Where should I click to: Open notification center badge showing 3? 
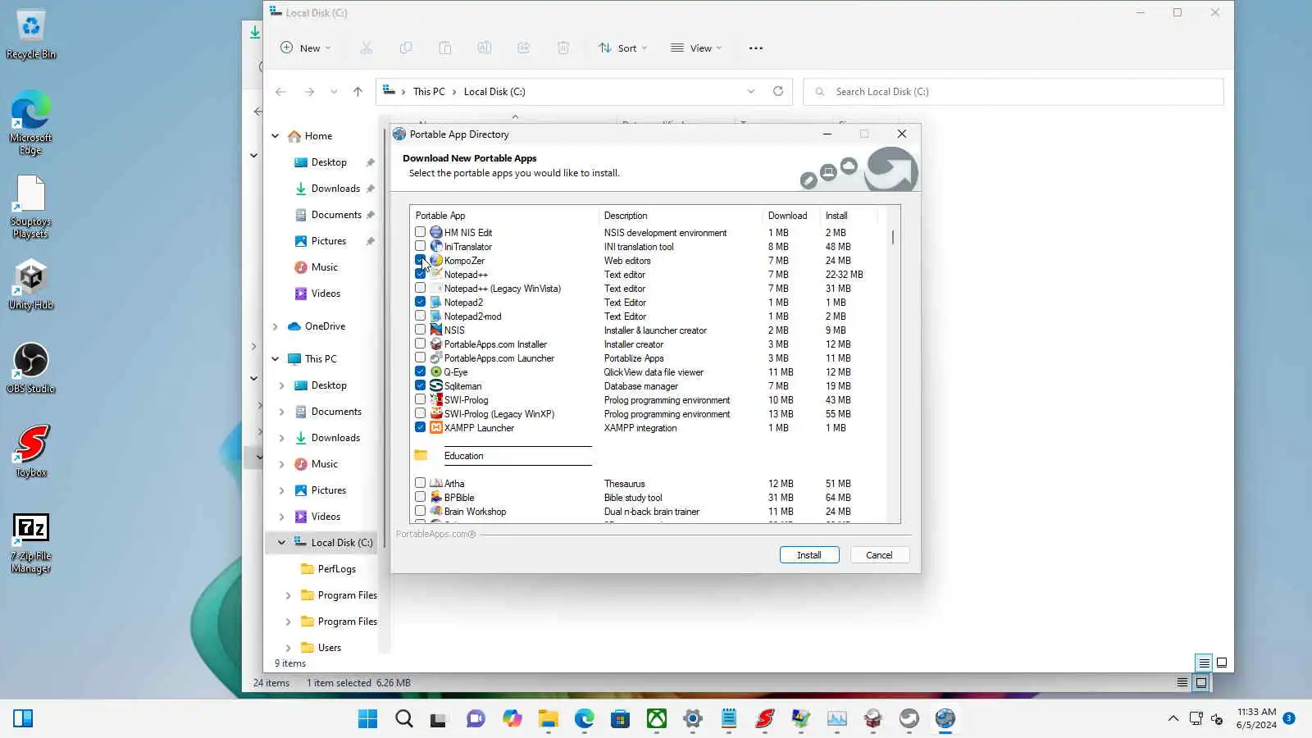click(1289, 718)
